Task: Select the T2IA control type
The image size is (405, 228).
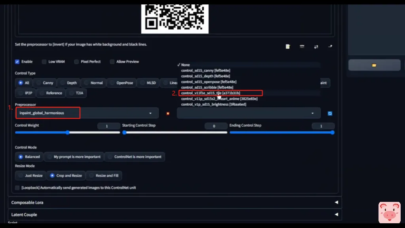Action: pyautogui.click(x=76, y=93)
